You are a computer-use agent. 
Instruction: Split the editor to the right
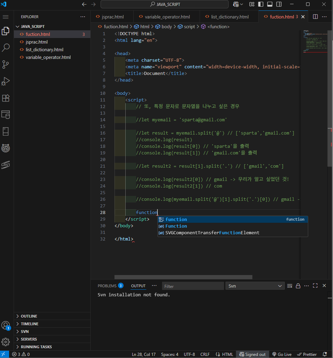pyautogui.click(x=315, y=17)
